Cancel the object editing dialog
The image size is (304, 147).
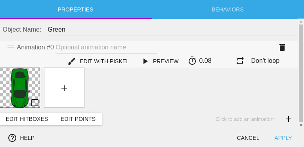(248, 138)
